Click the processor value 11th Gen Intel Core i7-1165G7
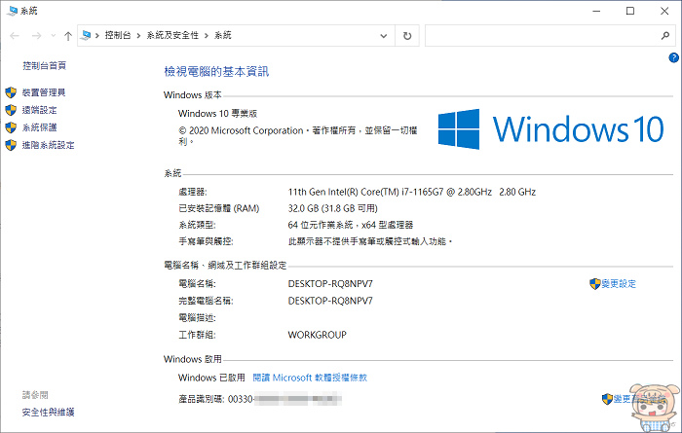The height and width of the screenshot is (433, 682). 412,192
